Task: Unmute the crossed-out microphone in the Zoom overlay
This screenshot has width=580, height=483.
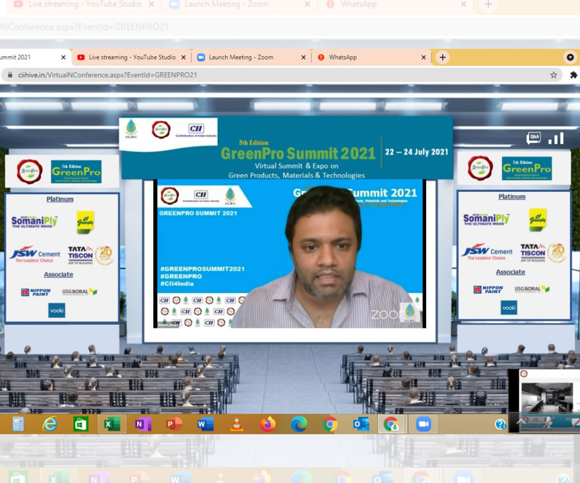Action: (x=548, y=423)
